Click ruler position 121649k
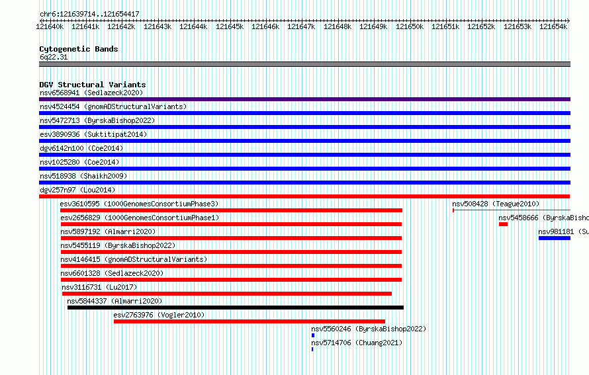Screen dimensions: 589x375 click(373, 26)
